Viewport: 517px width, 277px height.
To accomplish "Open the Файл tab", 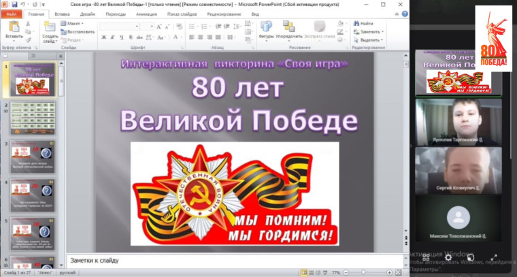I will pyautogui.click(x=12, y=14).
